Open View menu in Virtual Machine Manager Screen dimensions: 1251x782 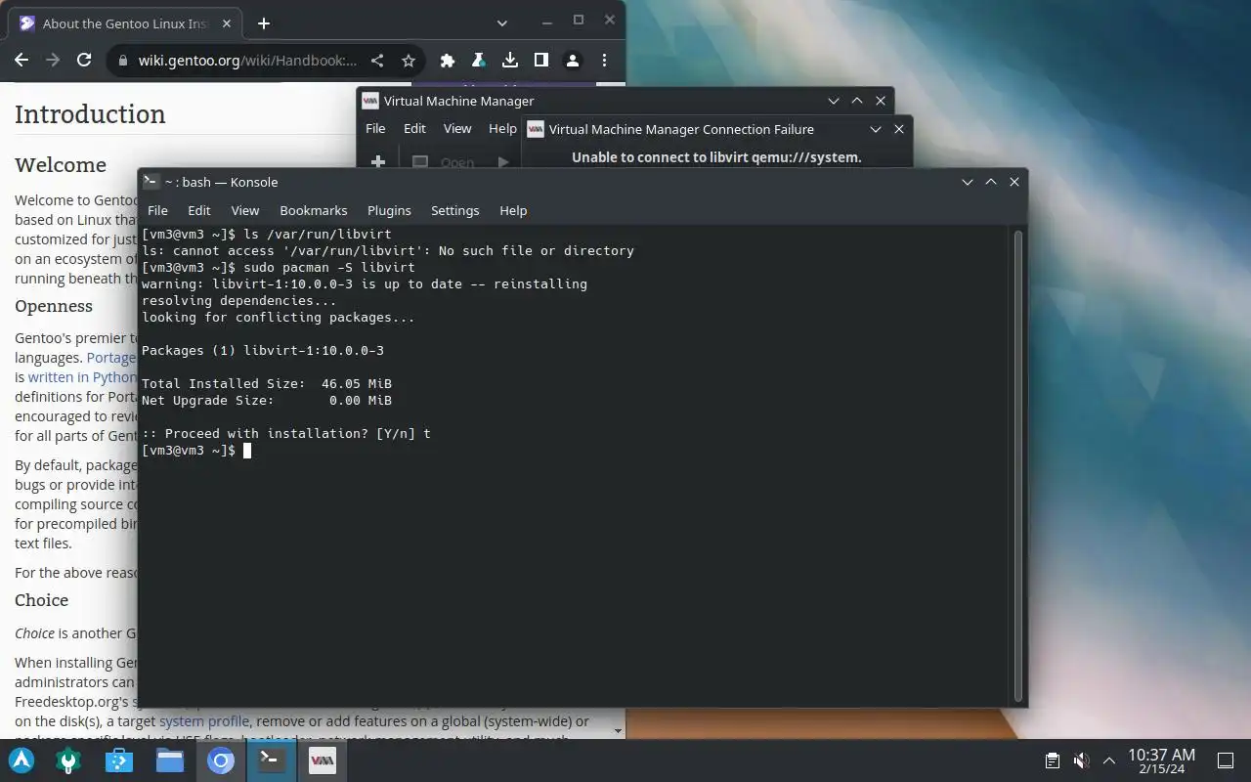tap(457, 129)
